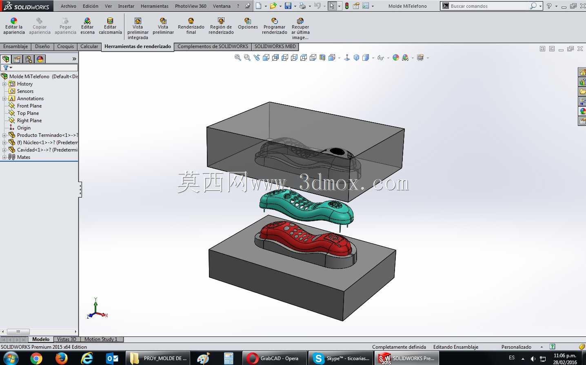Click the FeatureManager horizontal scrollbar thumb
586x365 pixels.
click(18, 332)
